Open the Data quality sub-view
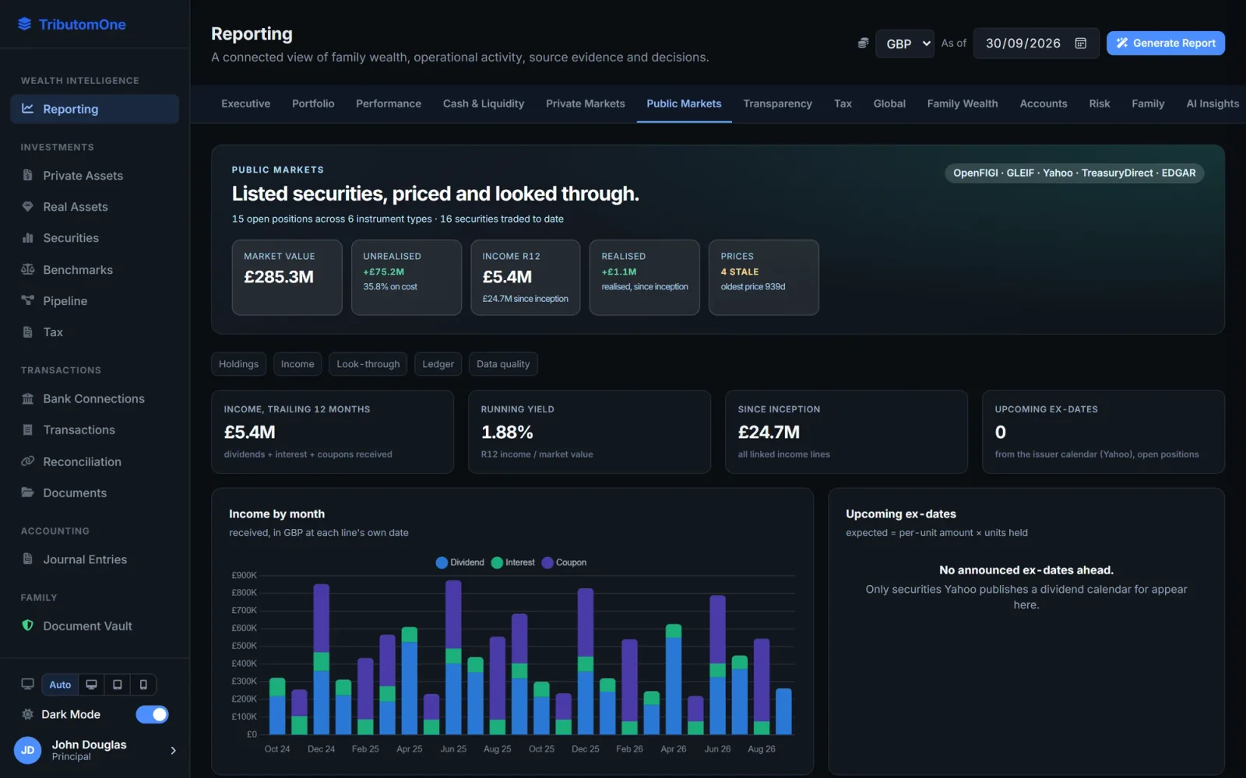 coord(503,364)
